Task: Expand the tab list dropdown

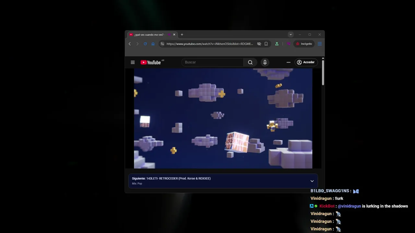Action: click(x=291, y=35)
